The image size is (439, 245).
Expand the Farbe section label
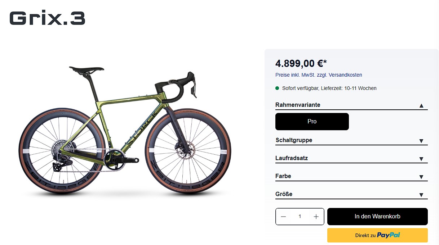283,176
